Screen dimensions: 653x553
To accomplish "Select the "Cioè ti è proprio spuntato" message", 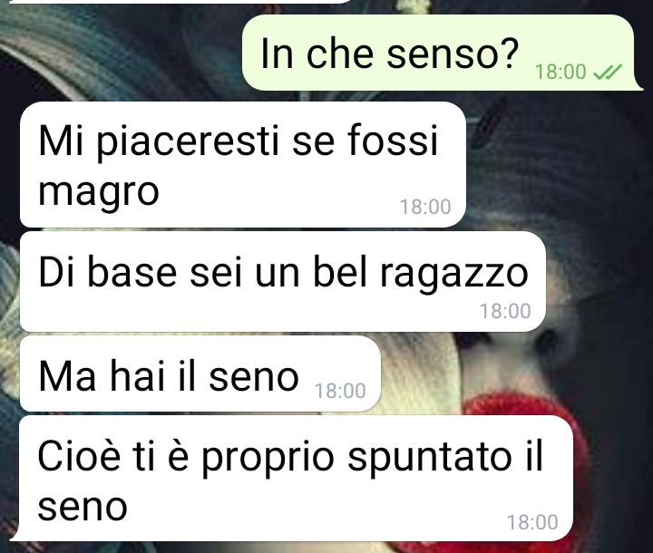I will pyautogui.click(x=291, y=478).
